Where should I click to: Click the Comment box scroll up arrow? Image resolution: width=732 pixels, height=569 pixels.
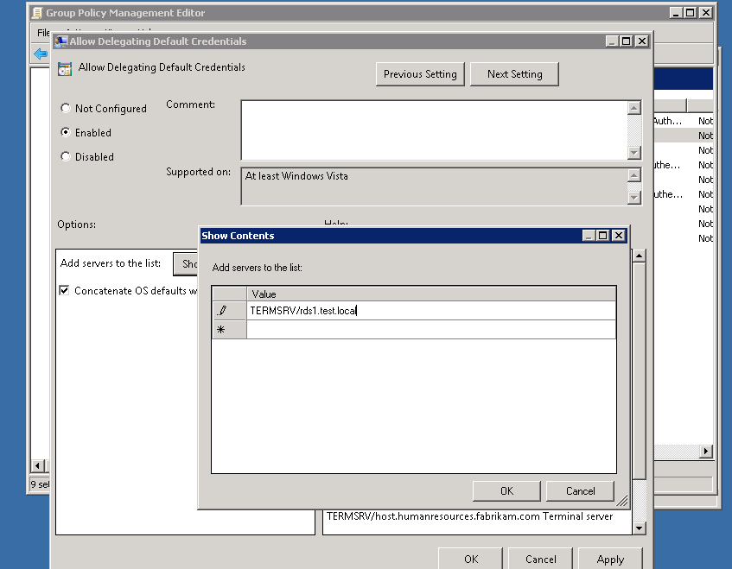coord(634,108)
